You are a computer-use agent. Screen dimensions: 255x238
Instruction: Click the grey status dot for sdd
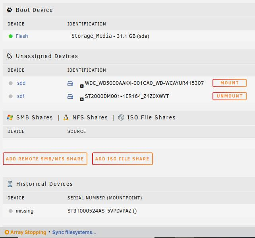(x=11, y=83)
